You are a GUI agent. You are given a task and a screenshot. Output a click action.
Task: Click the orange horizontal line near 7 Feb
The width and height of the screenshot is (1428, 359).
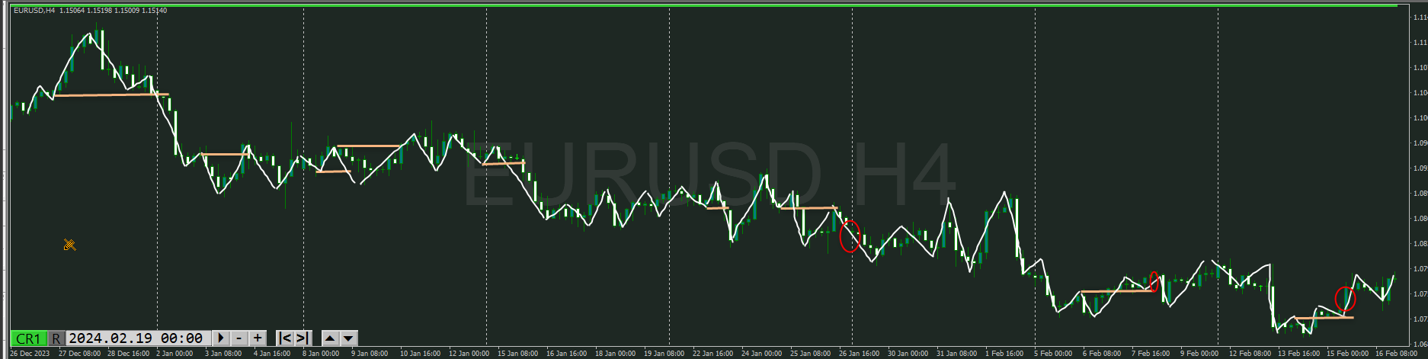(1116, 291)
